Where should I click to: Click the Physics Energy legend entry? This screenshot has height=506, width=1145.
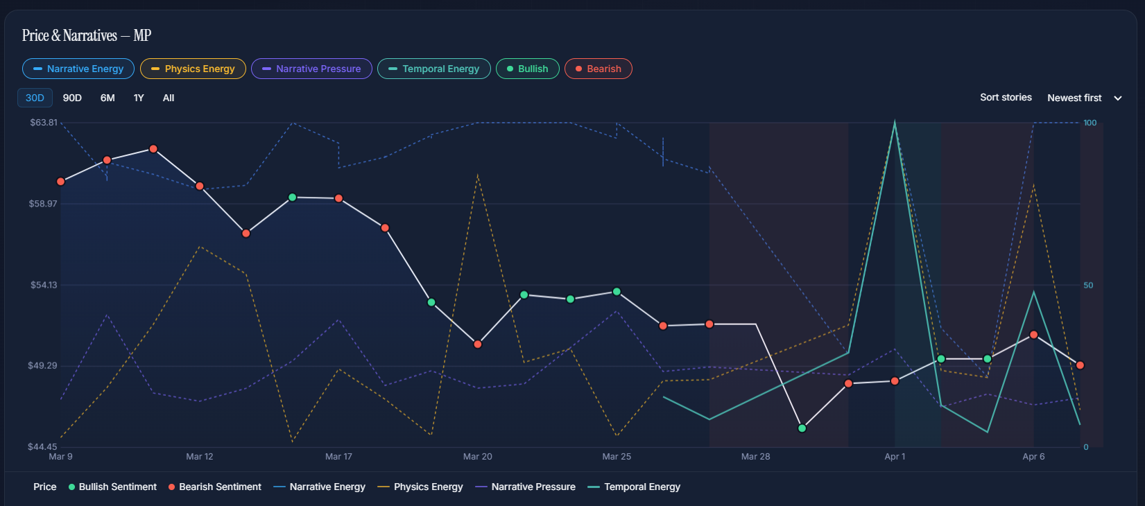tap(420, 487)
